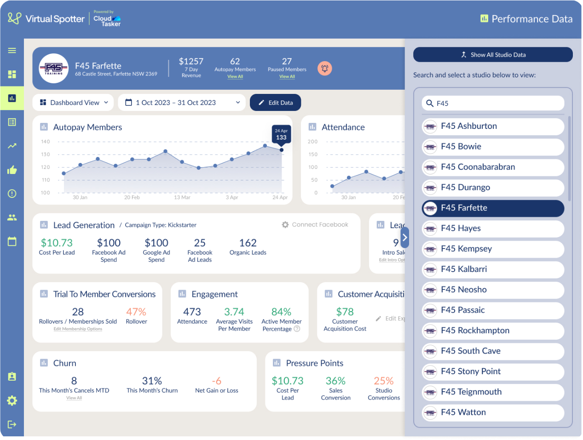This screenshot has width=583, height=440.
Task: Open the dashboard grid icon in sidebar
Action: pos(12,74)
